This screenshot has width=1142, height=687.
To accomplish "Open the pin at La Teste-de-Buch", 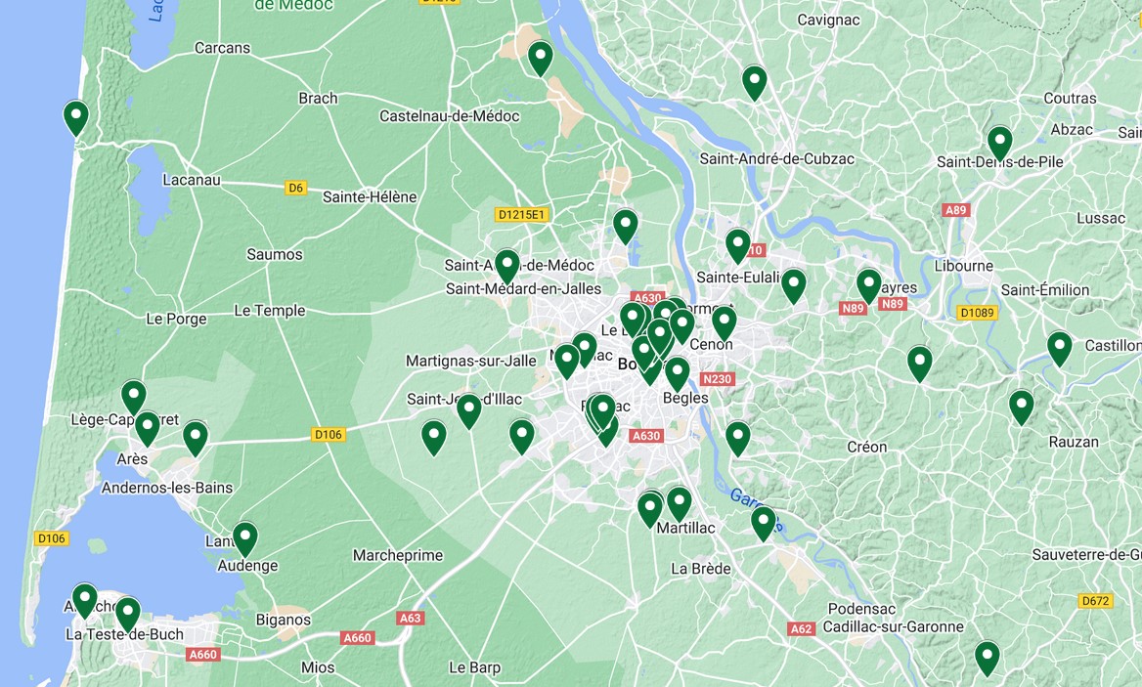I will (127, 615).
